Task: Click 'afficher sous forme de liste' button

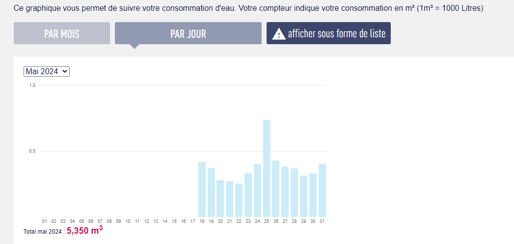Action: [x=328, y=33]
